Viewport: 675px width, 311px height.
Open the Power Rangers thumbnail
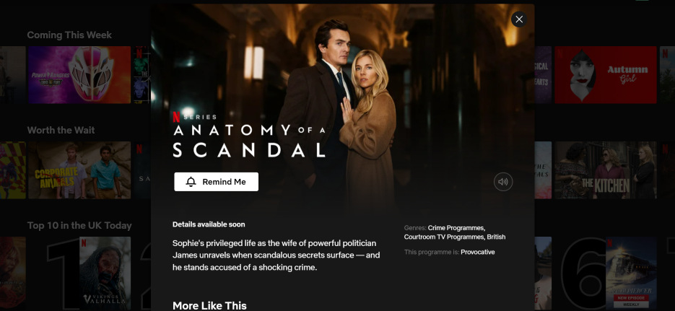[x=79, y=75]
